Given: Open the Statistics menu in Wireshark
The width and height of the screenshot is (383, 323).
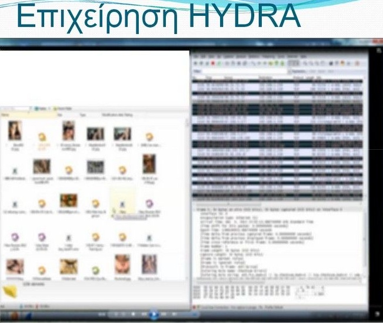Looking at the screenshot, I should click(x=254, y=56).
